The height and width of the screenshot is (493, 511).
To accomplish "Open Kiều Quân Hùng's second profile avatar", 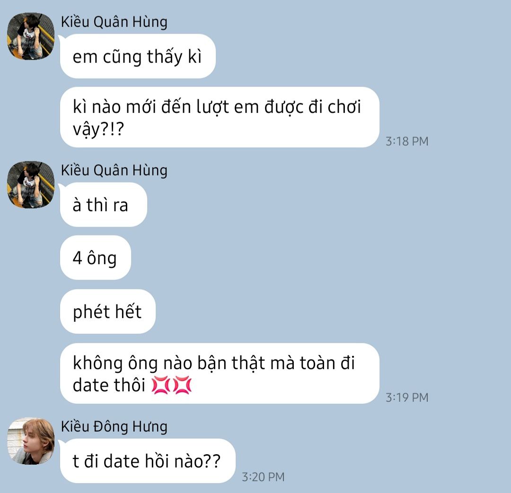I will (x=31, y=185).
